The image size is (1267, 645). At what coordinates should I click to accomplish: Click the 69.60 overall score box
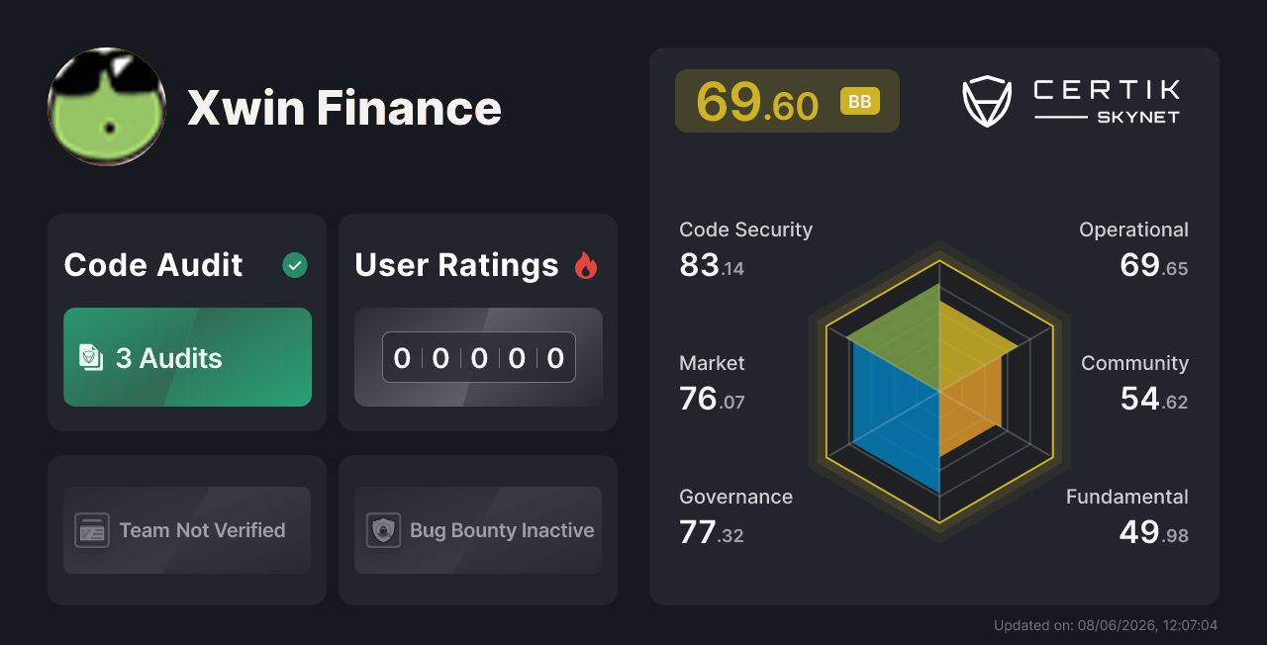787,101
